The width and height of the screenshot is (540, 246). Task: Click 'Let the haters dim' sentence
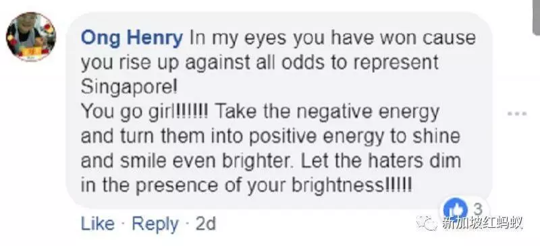(381, 161)
